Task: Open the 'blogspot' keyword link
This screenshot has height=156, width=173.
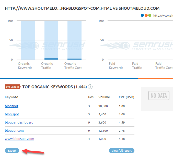Action: (x=11, y=106)
